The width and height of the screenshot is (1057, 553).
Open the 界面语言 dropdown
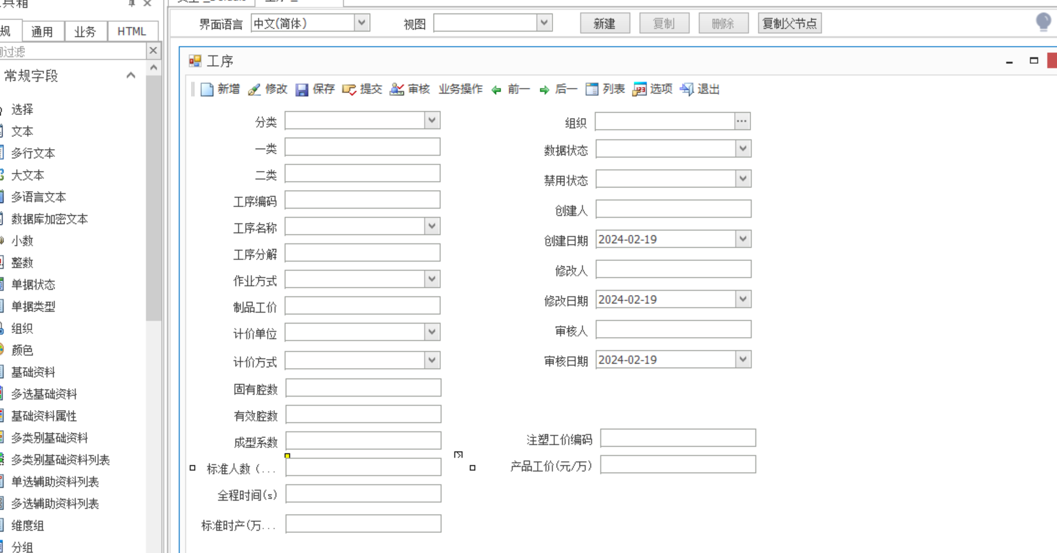pyautogui.click(x=362, y=23)
